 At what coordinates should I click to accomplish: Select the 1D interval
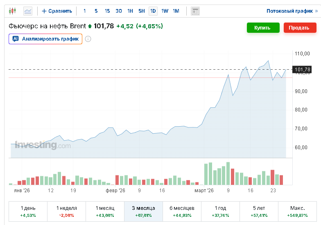click(153, 11)
